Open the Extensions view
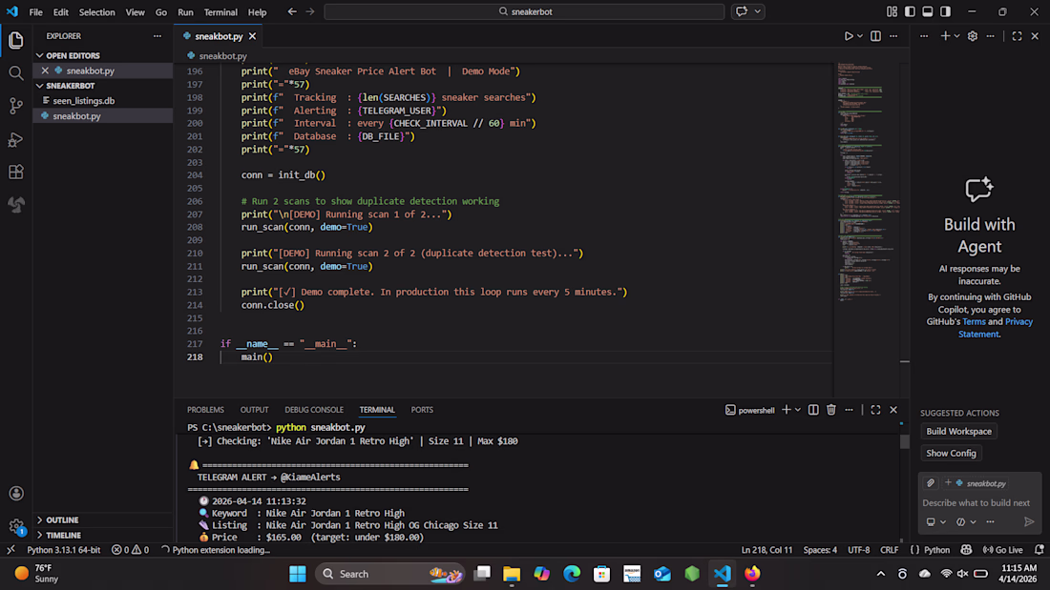The height and width of the screenshot is (590, 1050). pyautogui.click(x=16, y=173)
